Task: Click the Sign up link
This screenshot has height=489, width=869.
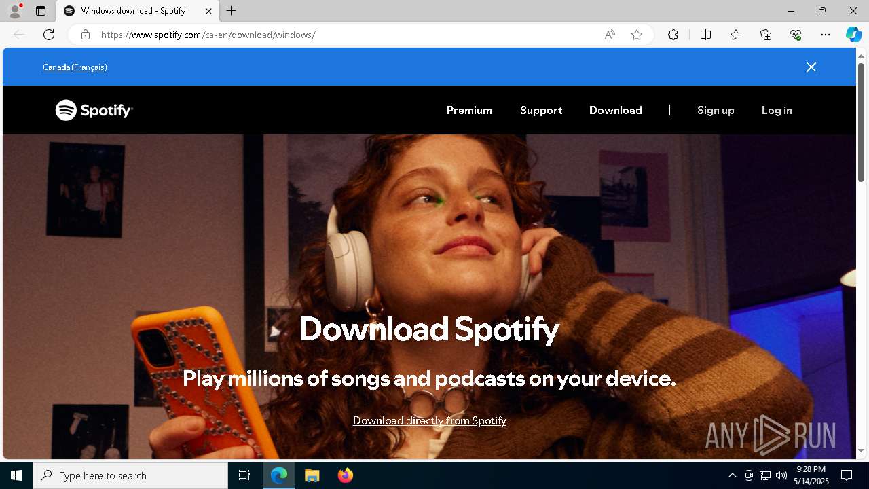Action: click(716, 110)
